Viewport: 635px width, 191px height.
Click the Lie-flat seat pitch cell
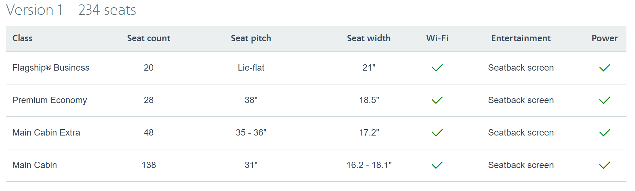click(251, 68)
